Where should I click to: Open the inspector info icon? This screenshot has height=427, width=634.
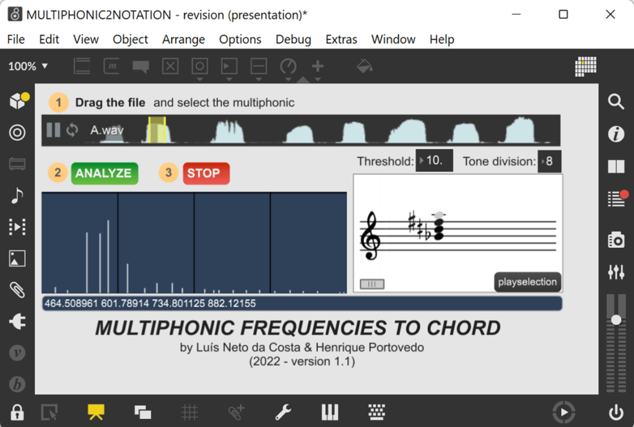point(615,134)
